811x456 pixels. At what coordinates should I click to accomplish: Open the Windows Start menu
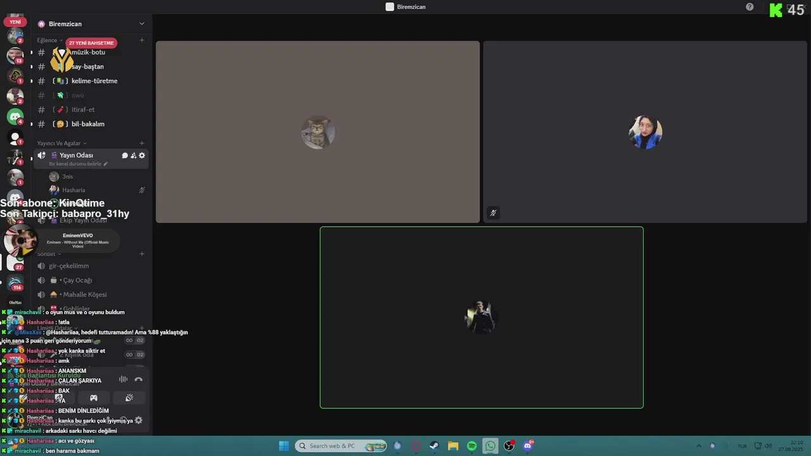click(284, 446)
